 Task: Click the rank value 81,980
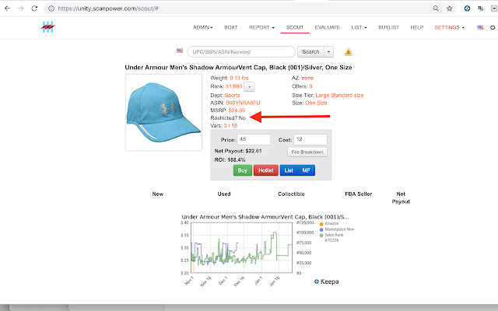[233, 86]
